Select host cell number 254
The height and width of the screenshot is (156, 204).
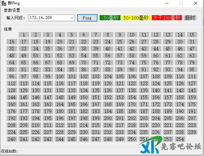(180, 139)
